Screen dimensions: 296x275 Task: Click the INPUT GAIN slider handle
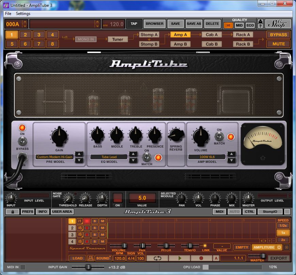88,267
